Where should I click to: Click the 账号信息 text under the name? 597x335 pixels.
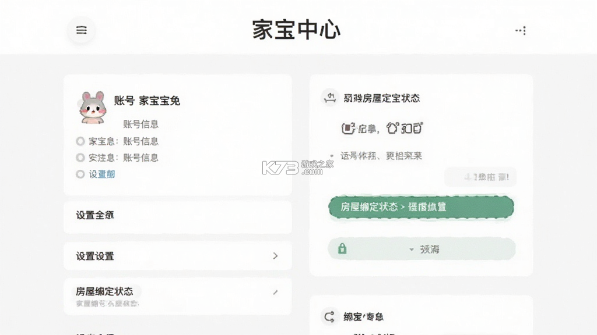click(141, 124)
